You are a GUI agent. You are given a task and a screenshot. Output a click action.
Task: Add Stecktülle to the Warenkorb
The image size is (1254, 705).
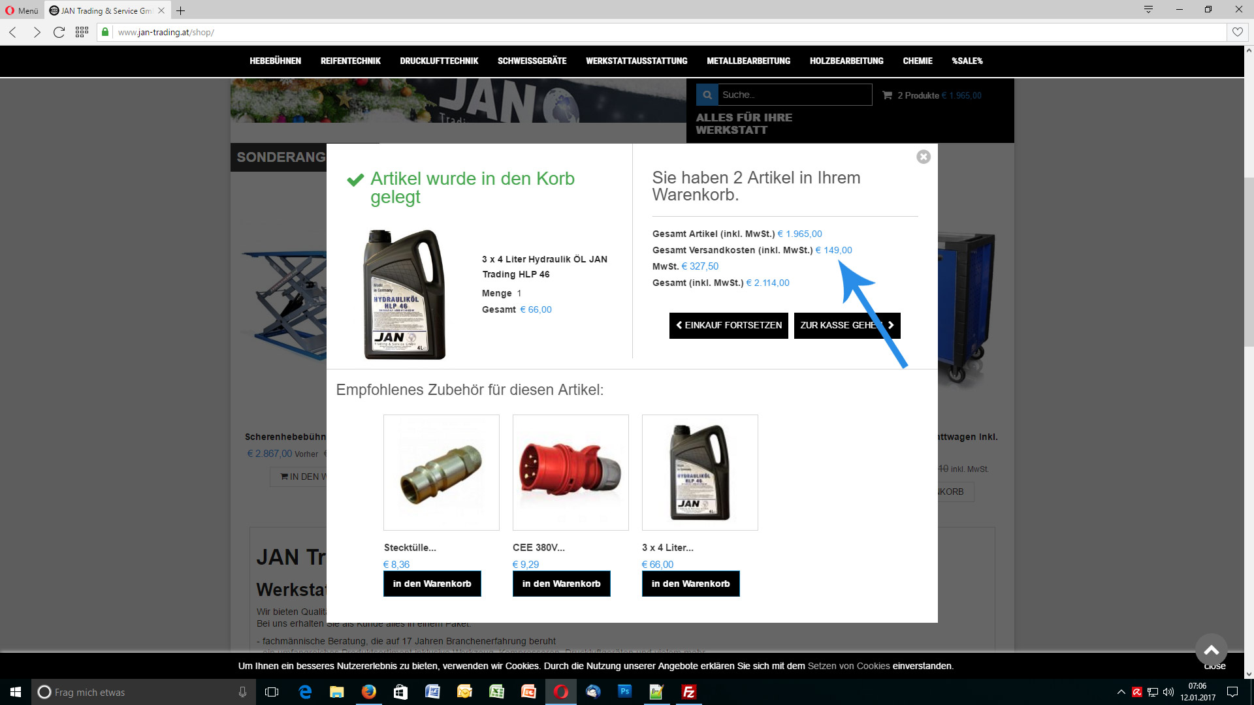point(432,584)
